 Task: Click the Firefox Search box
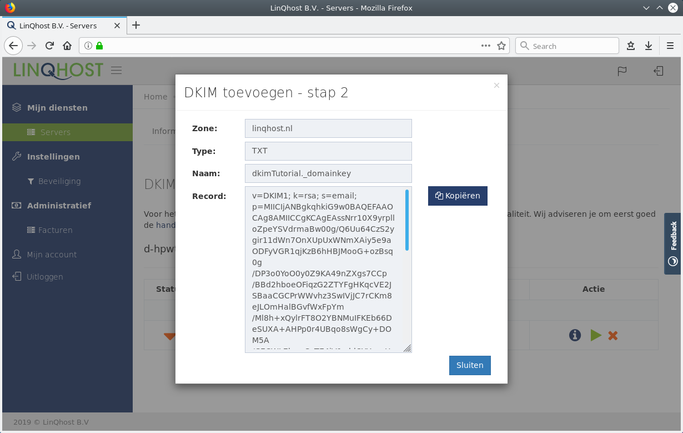click(x=567, y=46)
